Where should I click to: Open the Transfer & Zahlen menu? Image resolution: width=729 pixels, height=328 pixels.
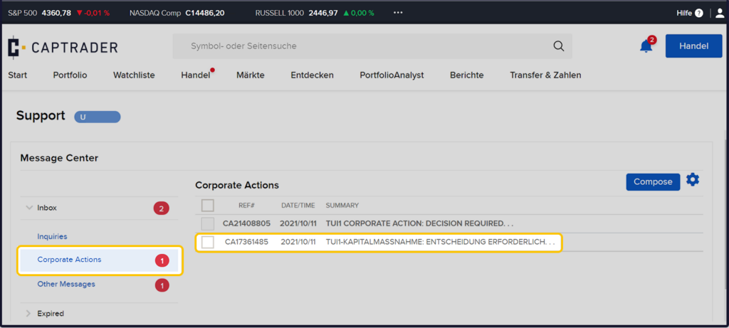[545, 75]
